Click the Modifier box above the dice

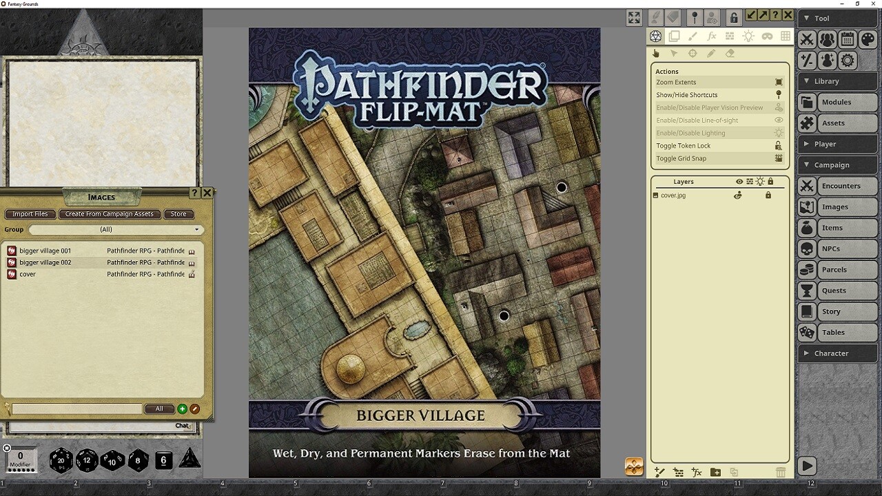point(21,459)
